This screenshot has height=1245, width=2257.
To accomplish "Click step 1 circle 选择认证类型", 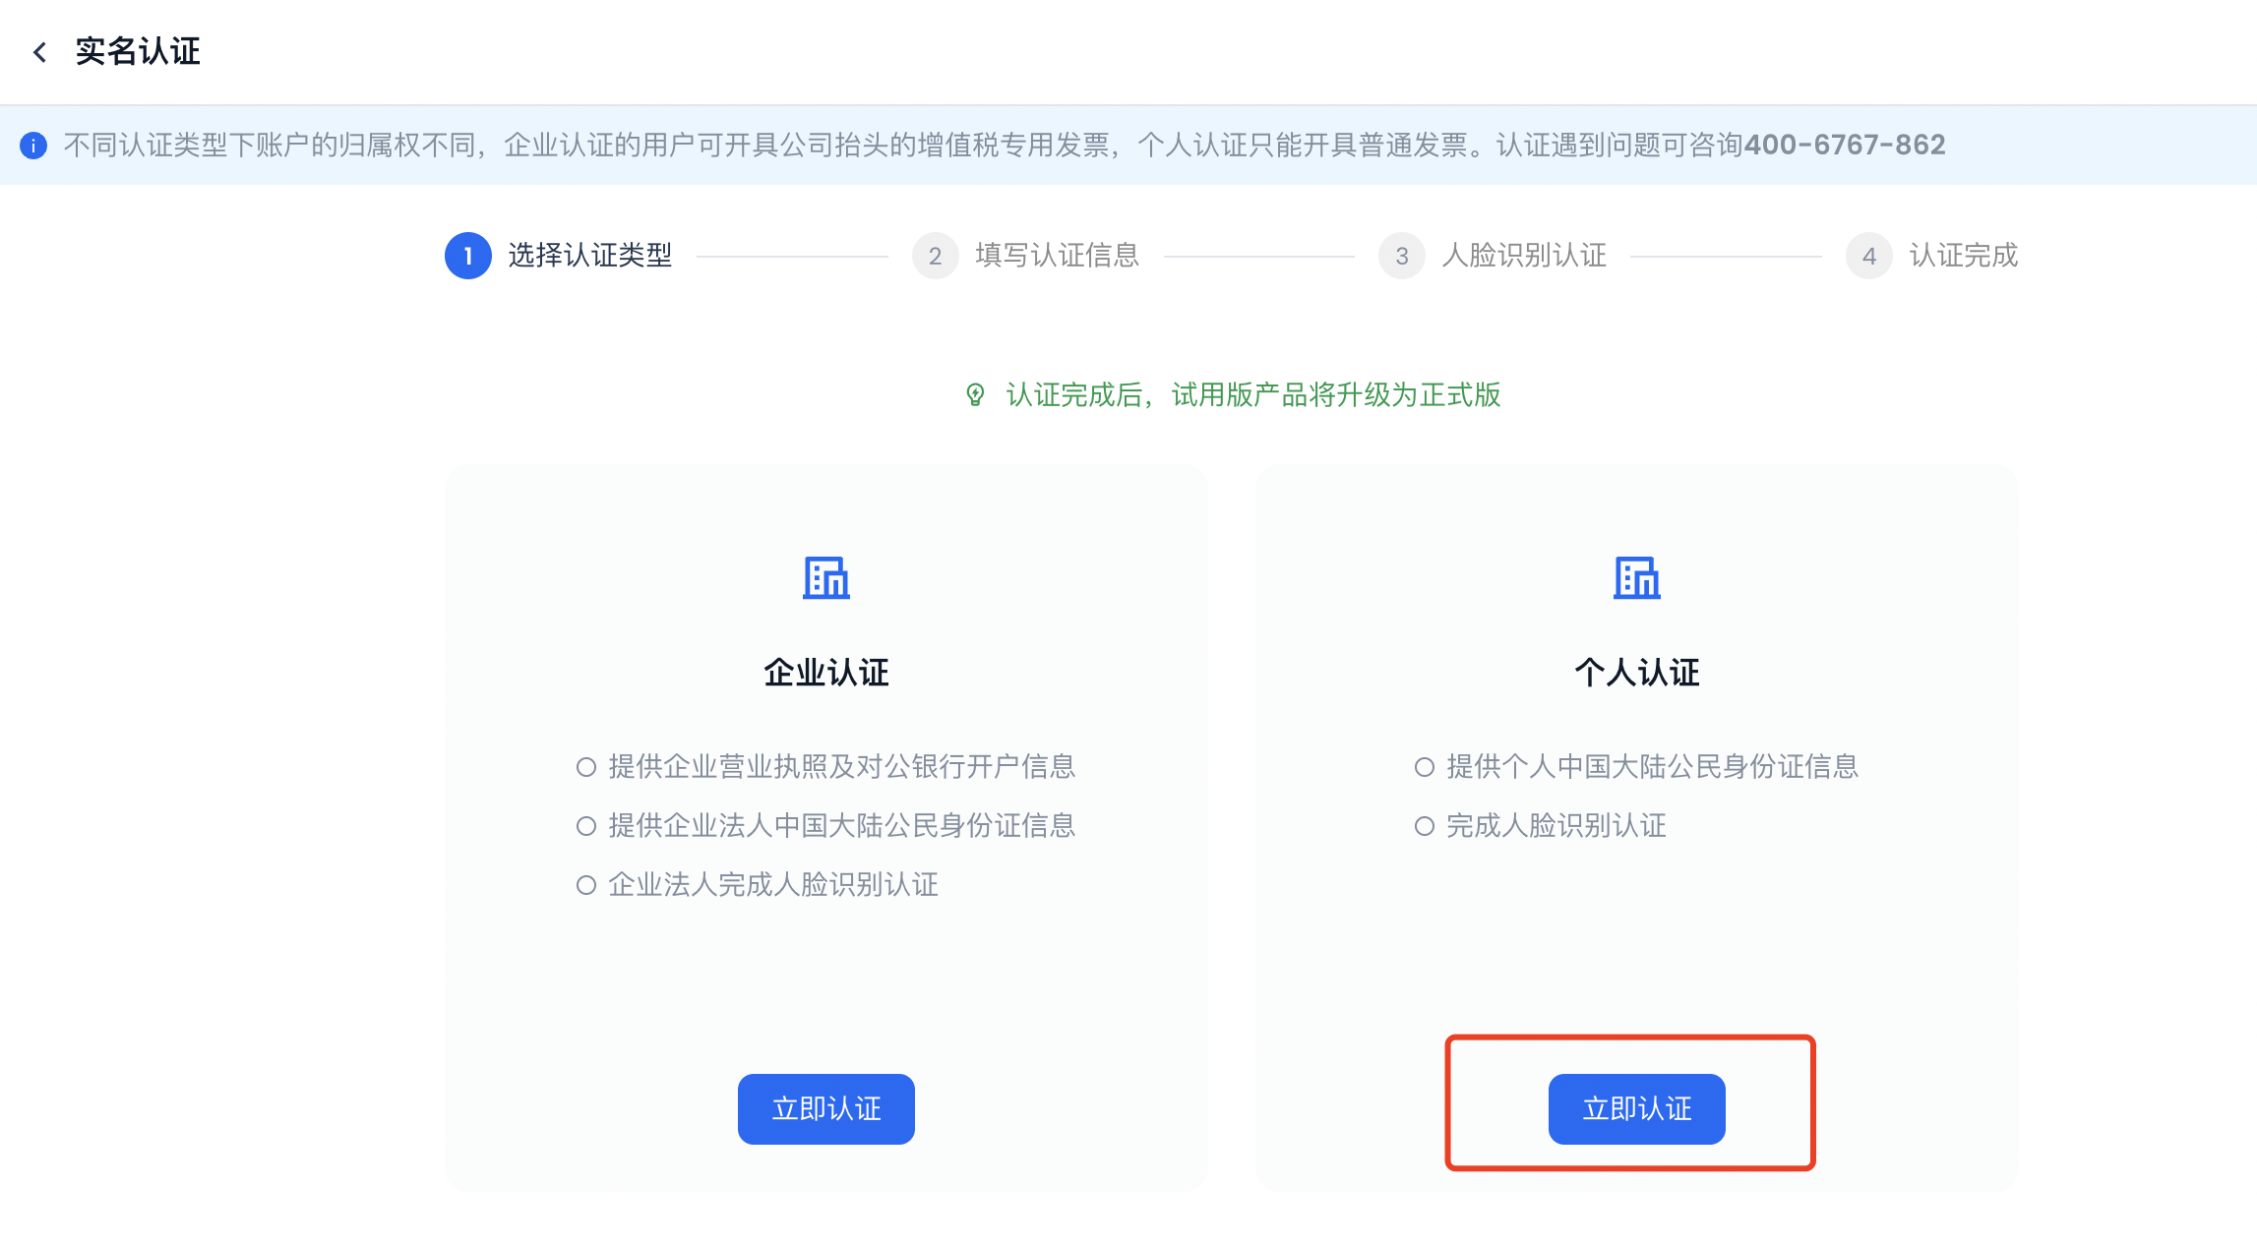I will [468, 256].
